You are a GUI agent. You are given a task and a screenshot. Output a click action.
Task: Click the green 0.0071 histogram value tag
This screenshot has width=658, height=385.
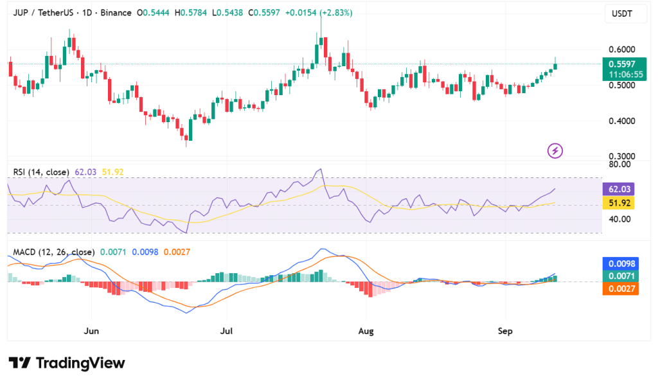coord(619,276)
